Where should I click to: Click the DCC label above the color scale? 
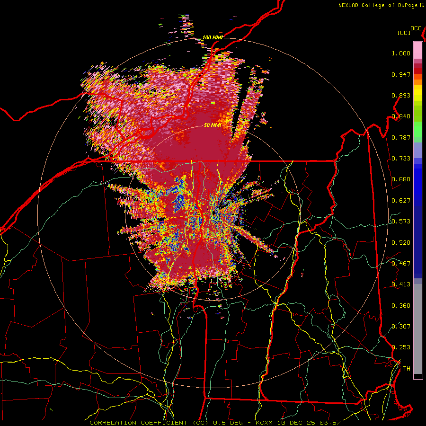click(416, 28)
